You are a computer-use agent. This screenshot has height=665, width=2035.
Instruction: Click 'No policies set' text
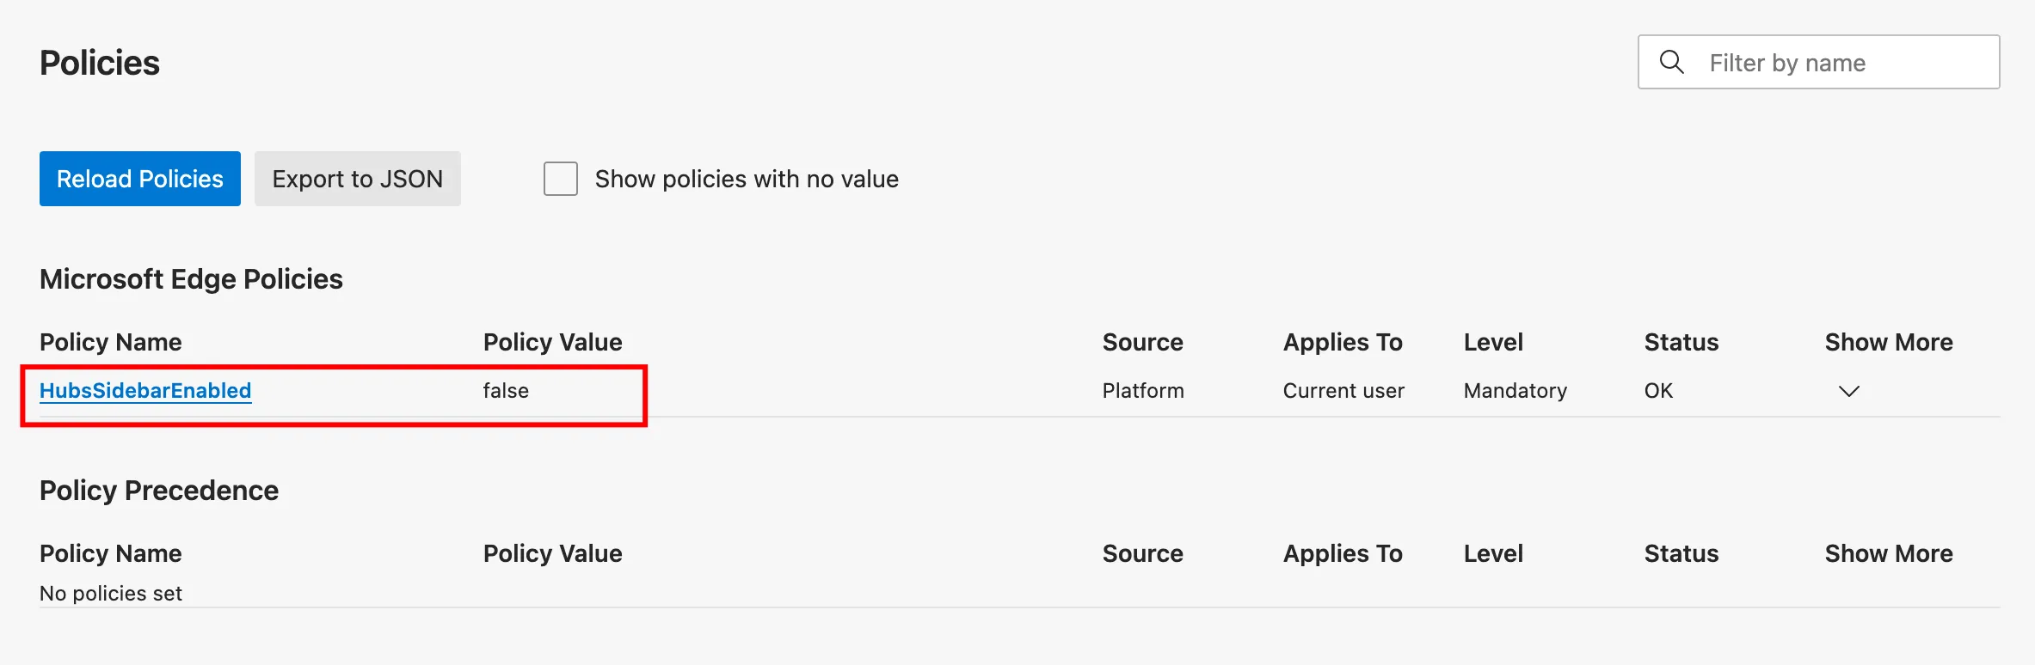coord(111,594)
